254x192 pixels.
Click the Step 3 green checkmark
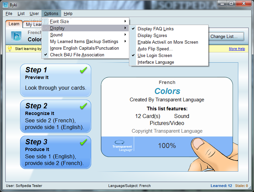point(84,142)
